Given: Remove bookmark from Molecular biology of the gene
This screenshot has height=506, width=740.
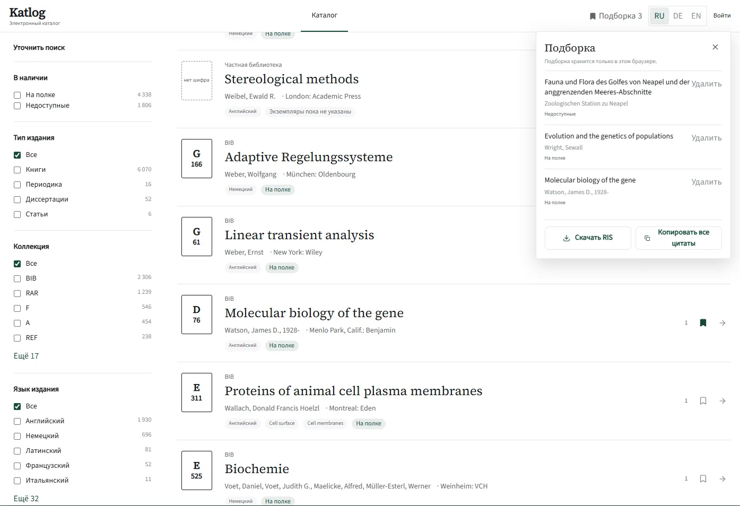Looking at the screenshot, I should pyautogui.click(x=703, y=323).
